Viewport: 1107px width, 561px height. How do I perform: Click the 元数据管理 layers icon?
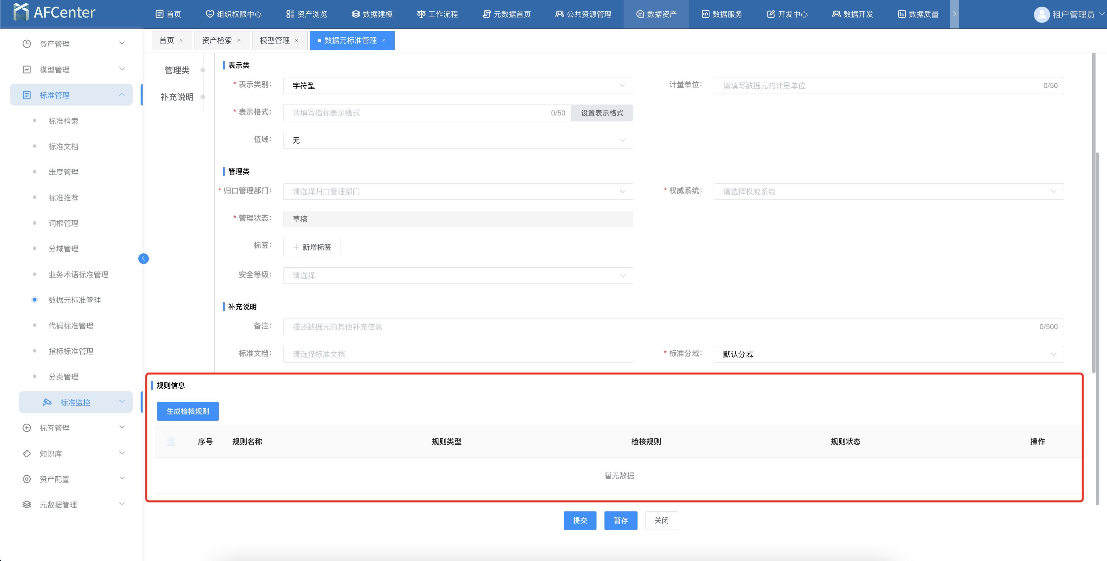(x=27, y=505)
